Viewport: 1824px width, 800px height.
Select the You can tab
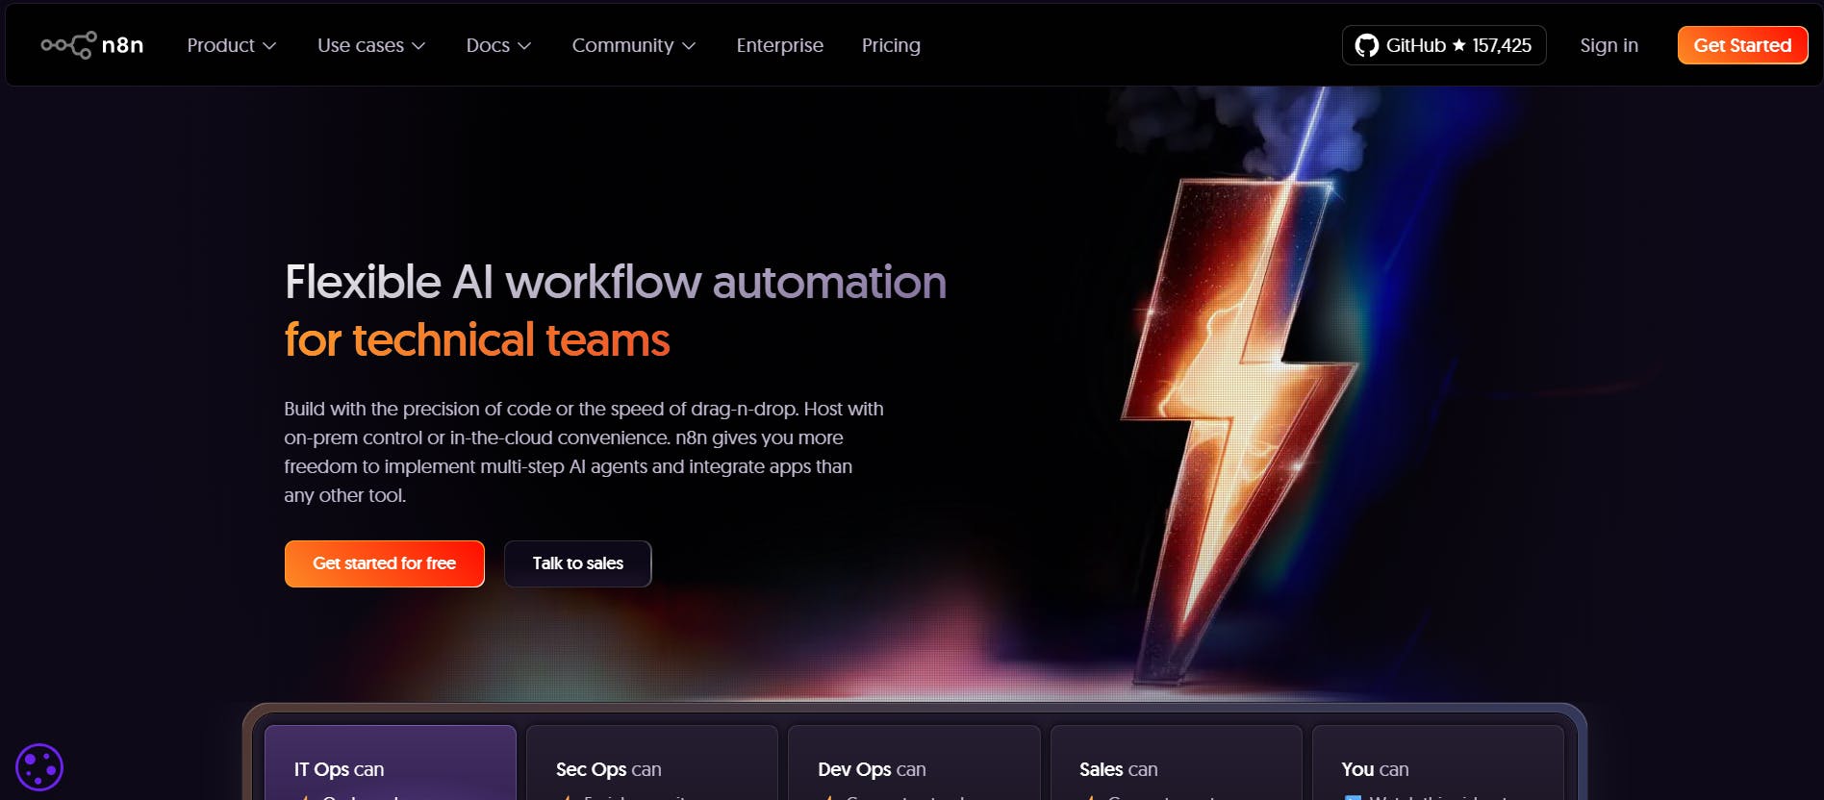tap(1438, 763)
